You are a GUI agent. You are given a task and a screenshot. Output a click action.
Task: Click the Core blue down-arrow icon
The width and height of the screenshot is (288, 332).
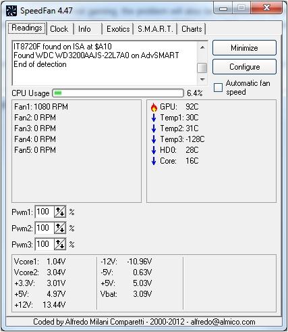pyautogui.click(x=154, y=161)
